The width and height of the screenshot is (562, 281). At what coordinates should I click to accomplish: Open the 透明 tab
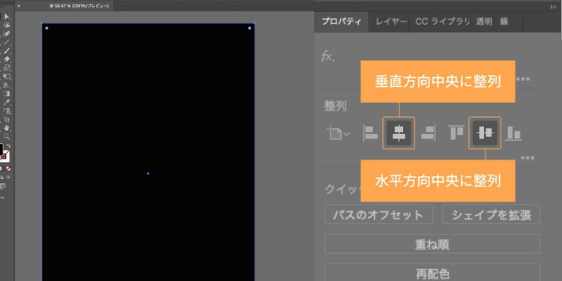click(484, 22)
